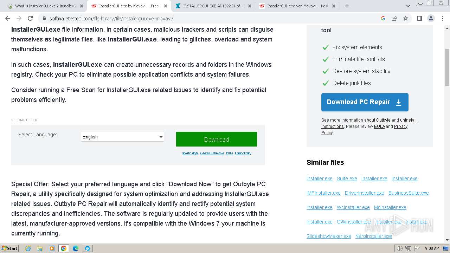Expand the tab search dropdown
The width and height of the screenshot is (450, 253).
tap(408, 6)
